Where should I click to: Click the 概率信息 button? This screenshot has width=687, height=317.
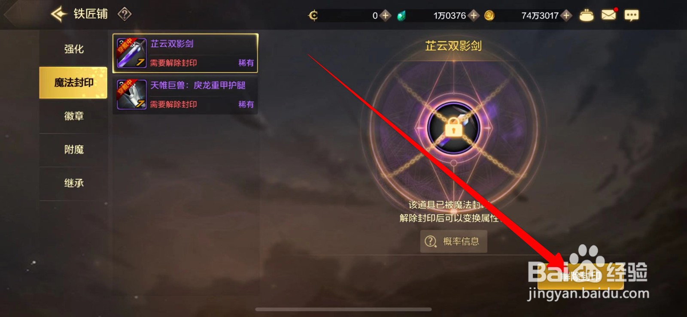(x=453, y=242)
